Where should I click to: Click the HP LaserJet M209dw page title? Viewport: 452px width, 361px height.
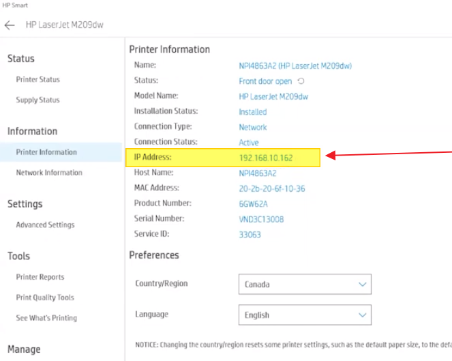tap(64, 25)
